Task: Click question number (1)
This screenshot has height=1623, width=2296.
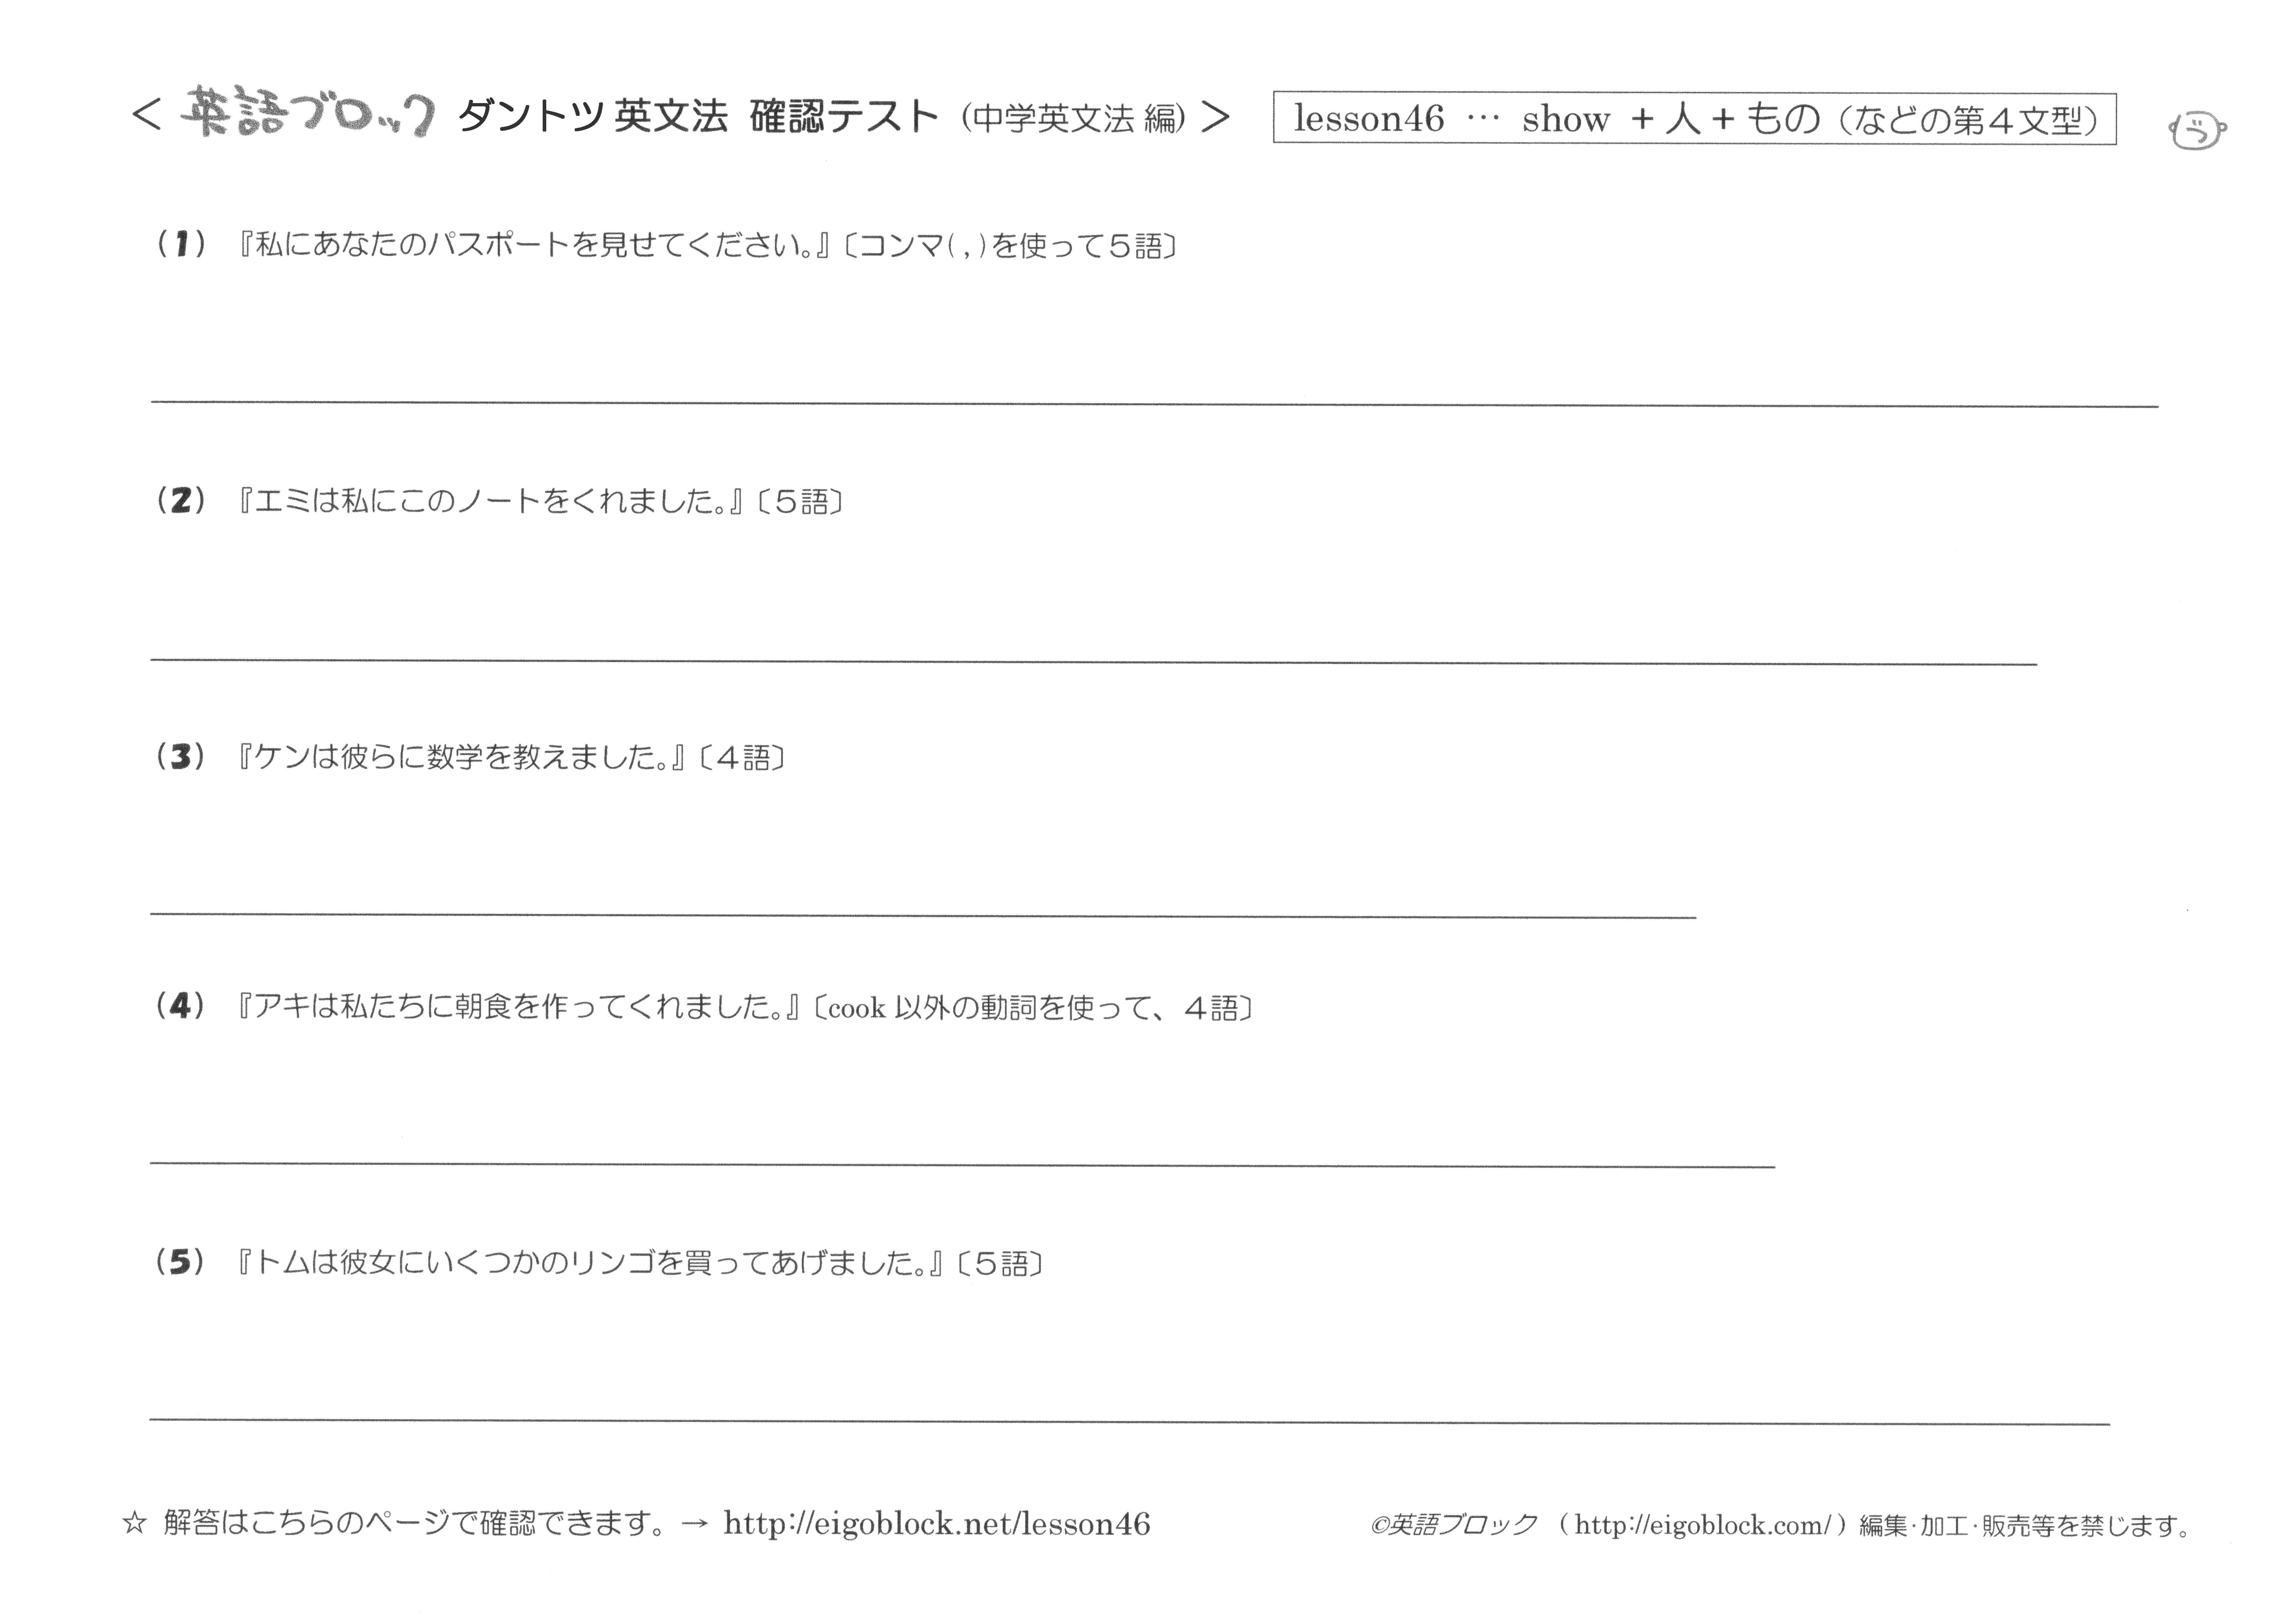Action: click(x=181, y=244)
